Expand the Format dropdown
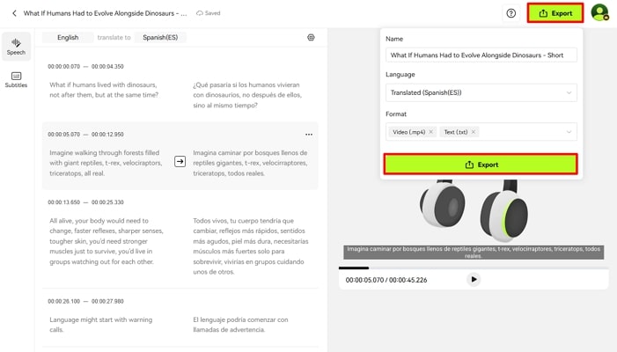The image size is (617, 352). pyautogui.click(x=569, y=132)
